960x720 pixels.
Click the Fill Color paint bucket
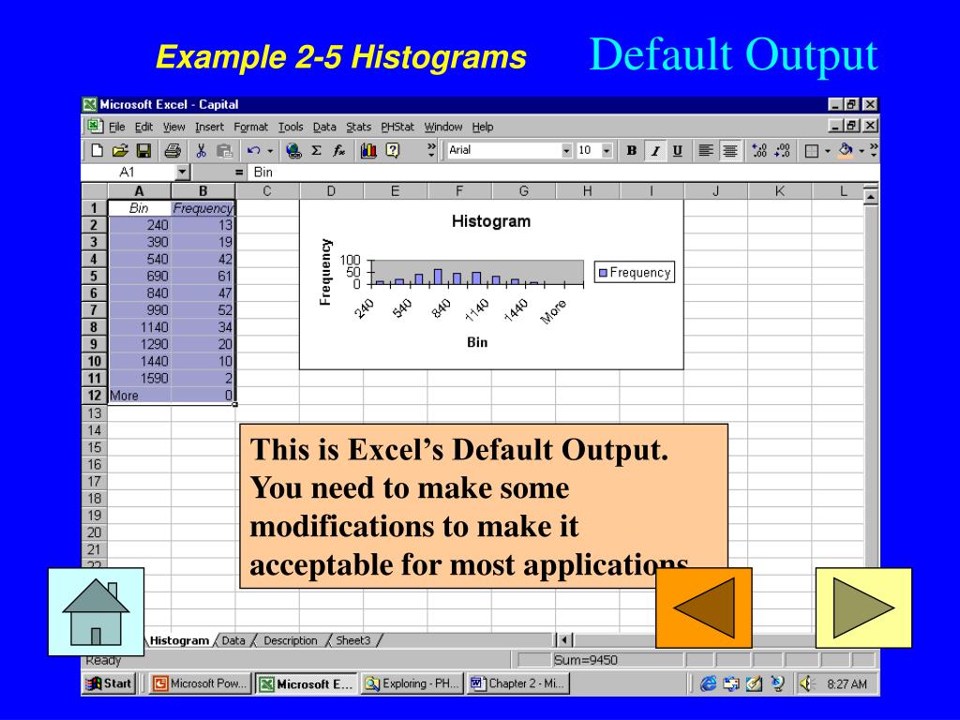[846, 150]
